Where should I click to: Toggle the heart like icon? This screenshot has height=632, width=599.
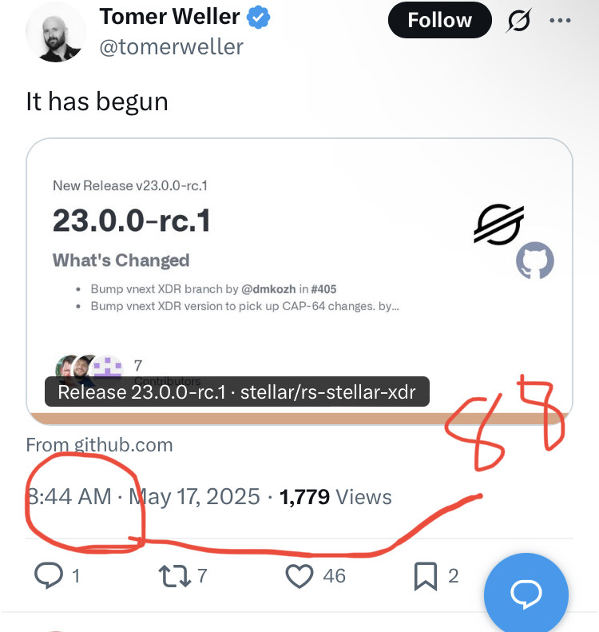299,574
